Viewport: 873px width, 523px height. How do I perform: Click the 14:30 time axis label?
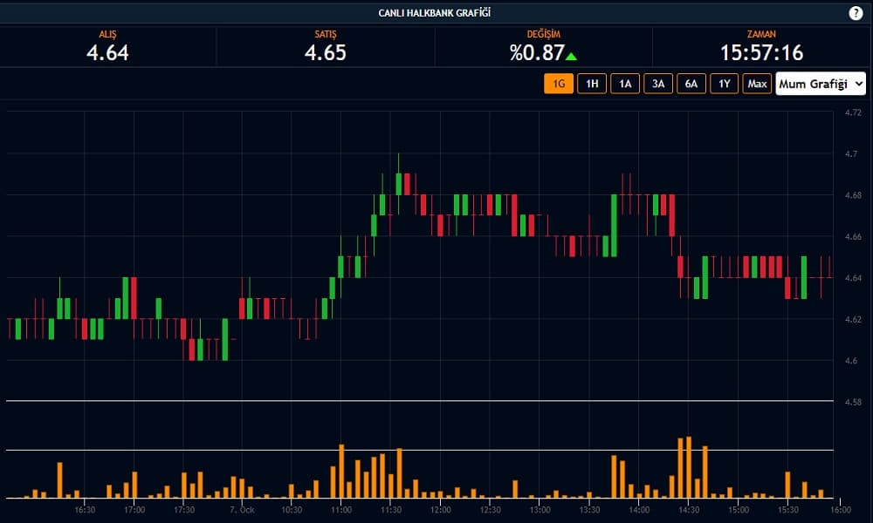pos(689,510)
